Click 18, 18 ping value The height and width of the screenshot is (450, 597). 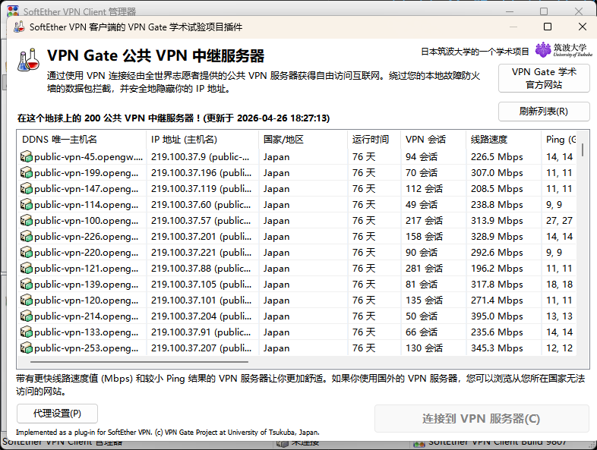point(559,285)
